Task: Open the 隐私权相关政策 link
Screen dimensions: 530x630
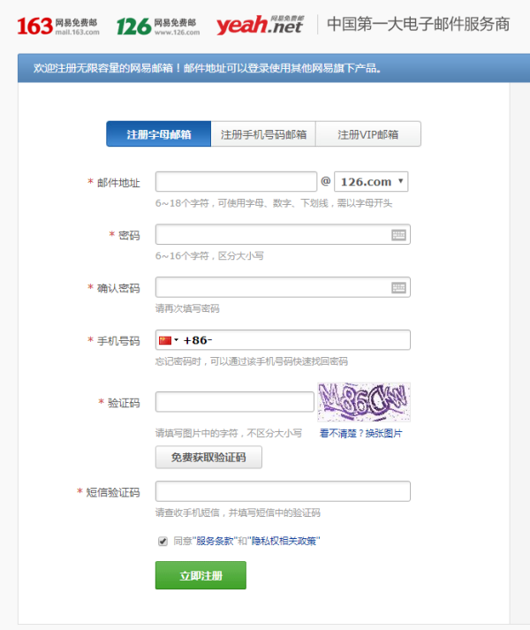Action: [285, 542]
